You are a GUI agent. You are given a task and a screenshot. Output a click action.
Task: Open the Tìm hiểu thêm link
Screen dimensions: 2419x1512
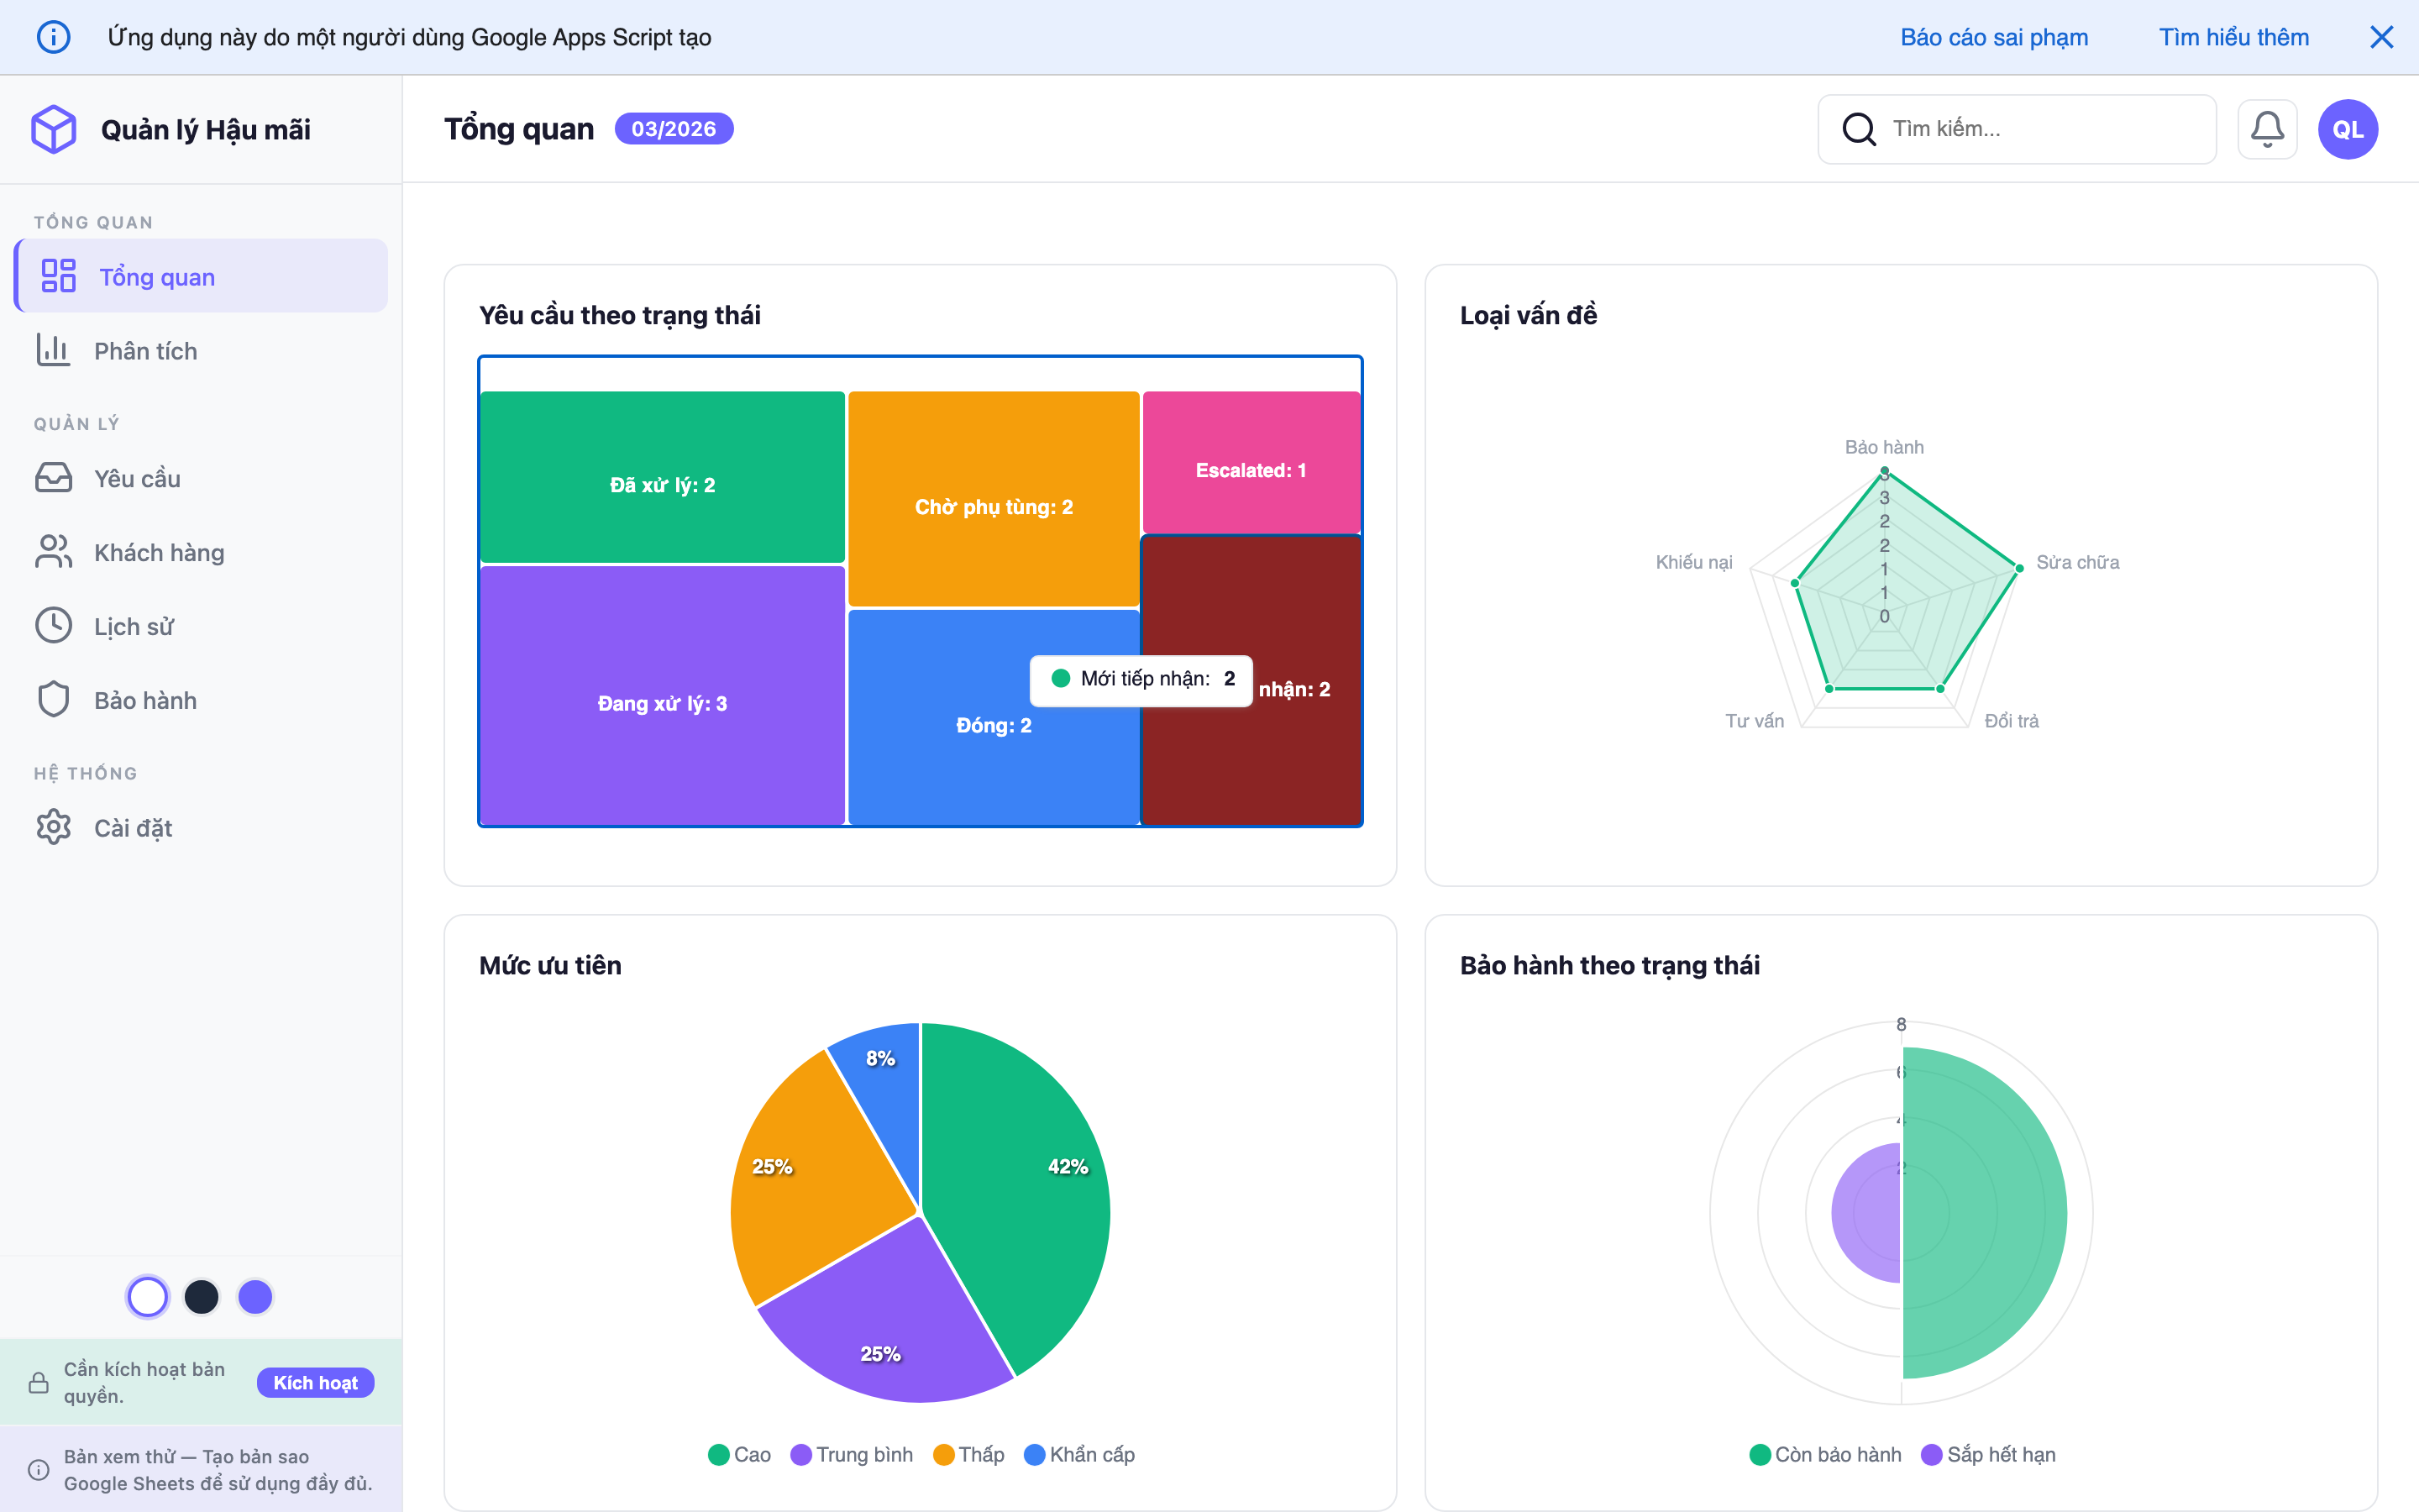[2233, 37]
